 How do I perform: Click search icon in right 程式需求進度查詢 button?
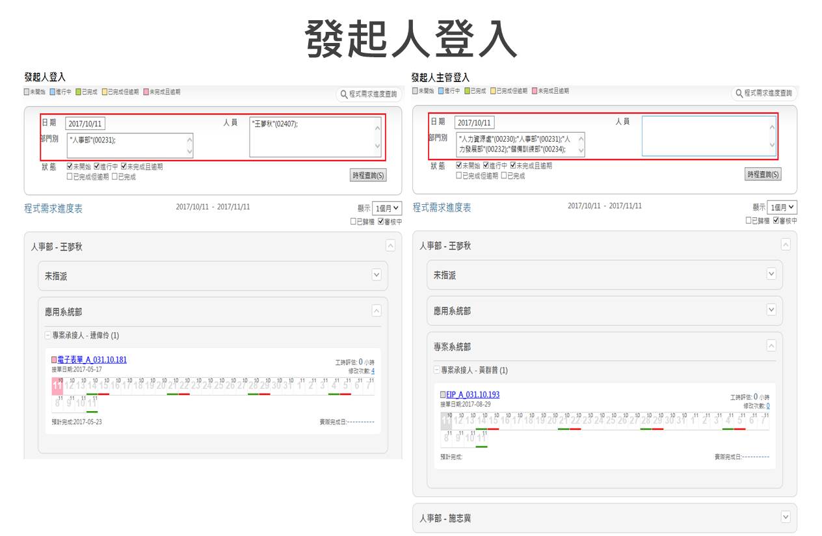[739, 94]
